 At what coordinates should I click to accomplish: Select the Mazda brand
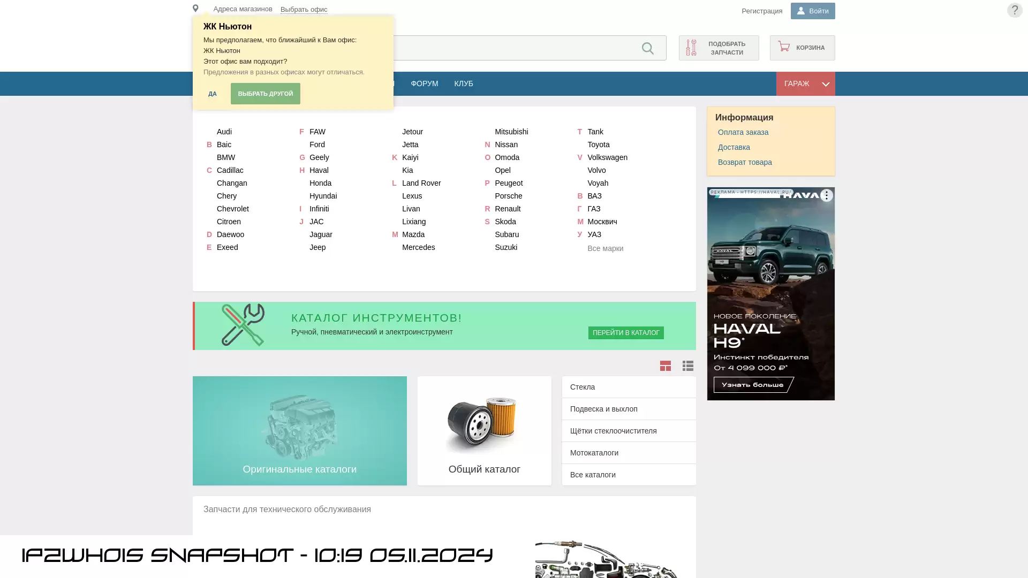413,234
